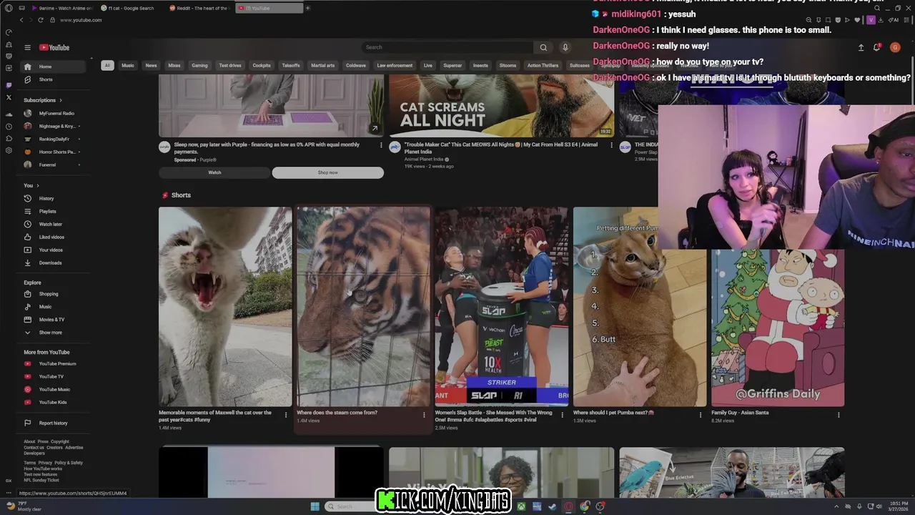Open Women's Slap Battle short thumbnail

pyautogui.click(x=502, y=307)
